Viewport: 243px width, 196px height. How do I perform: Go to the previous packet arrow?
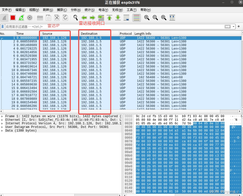pyautogui.click(x=84, y=18)
